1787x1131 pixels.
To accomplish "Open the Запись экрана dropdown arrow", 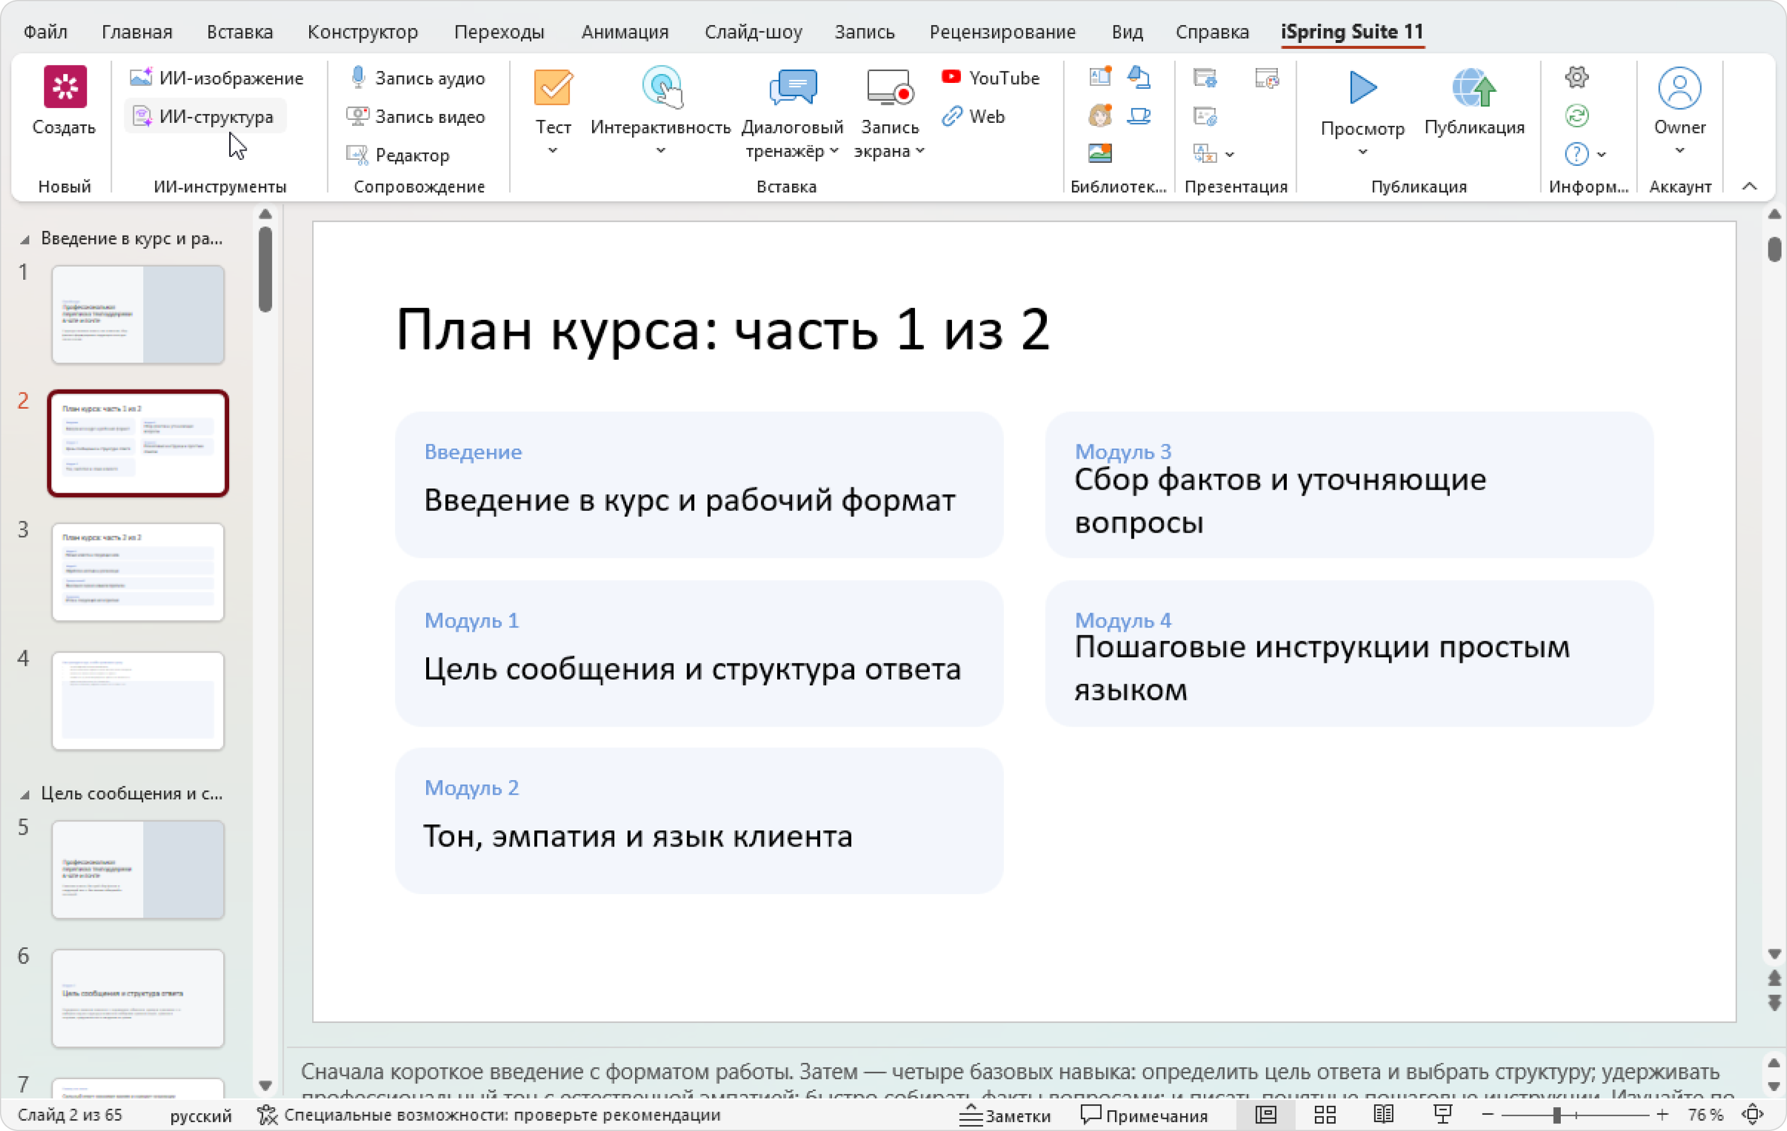I will tap(920, 150).
